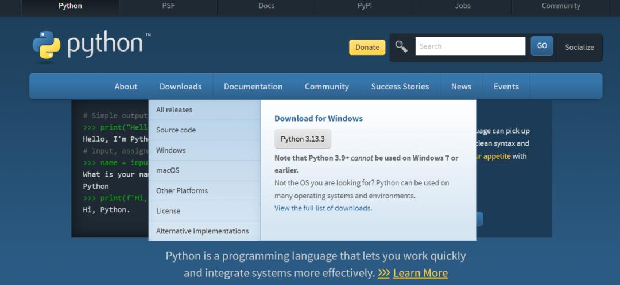Viewport: 620px width, 285px height.
Task: Open the Community navigation menu item
Action: [327, 87]
